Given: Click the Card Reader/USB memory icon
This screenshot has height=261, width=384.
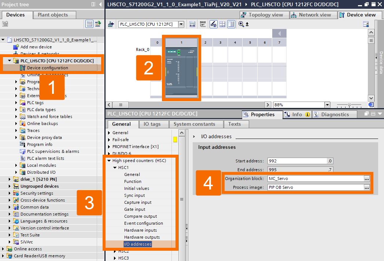Looking at the screenshot, I should coord(9,256).
